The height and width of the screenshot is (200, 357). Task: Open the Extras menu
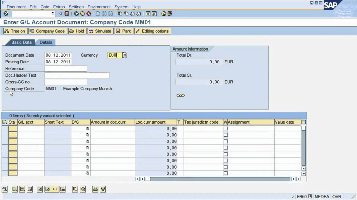pyautogui.click(x=59, y=7)
